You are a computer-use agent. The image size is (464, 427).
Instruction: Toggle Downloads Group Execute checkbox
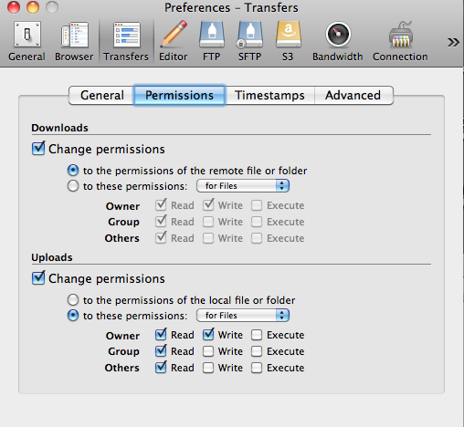(x=257, y=222)
